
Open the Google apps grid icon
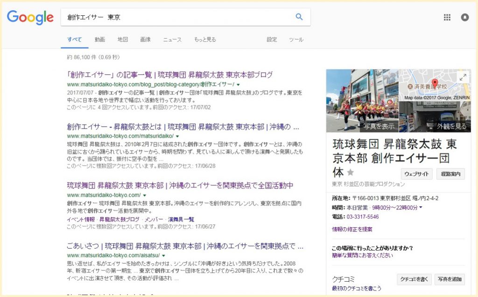click(x=447, y=17)
